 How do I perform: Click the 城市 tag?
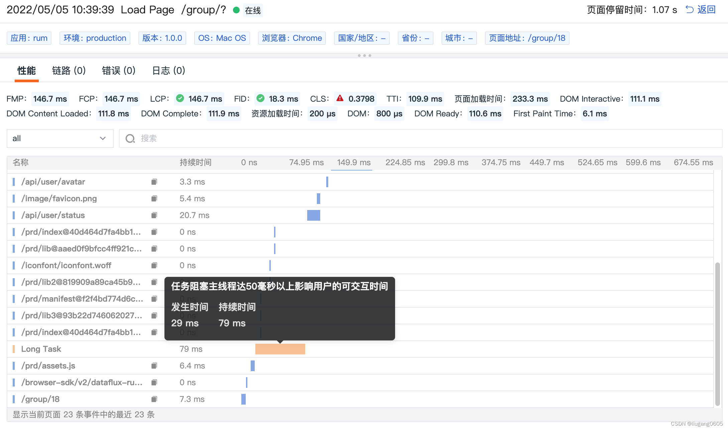[459, 38]
